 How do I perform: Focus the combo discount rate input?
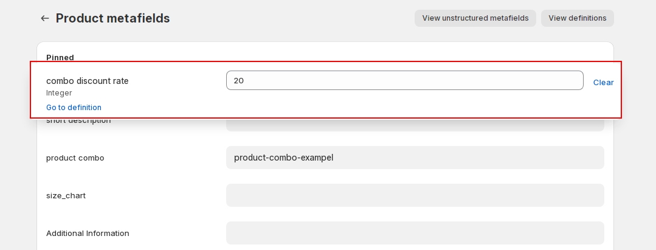(x=404, y=80)
